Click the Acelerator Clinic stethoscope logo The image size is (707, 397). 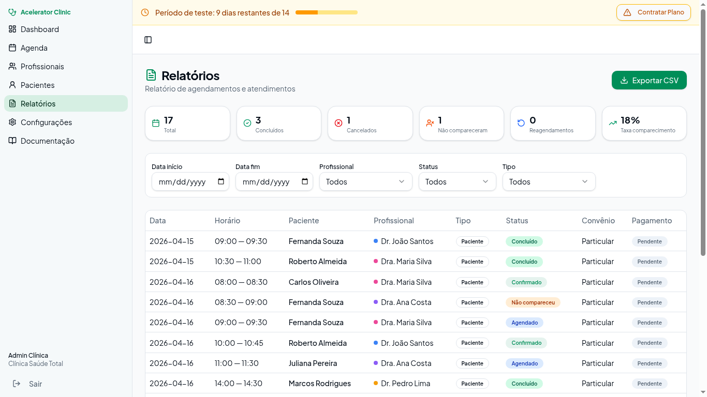[12, 12]
